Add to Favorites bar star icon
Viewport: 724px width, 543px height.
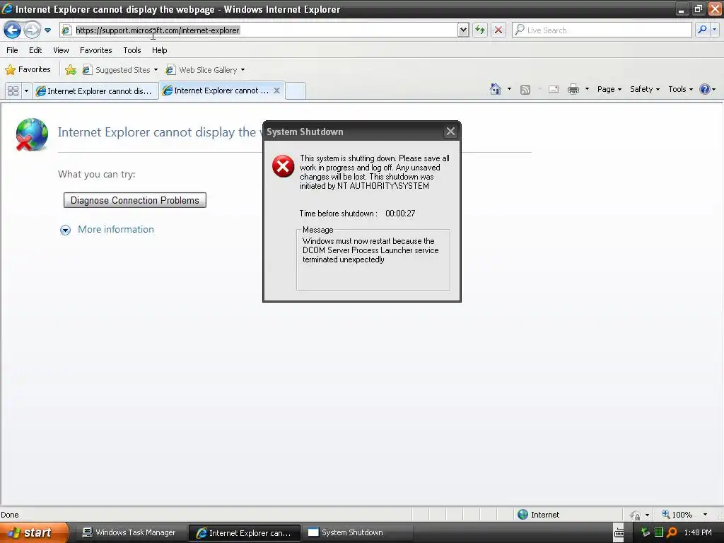coord(71,70)
